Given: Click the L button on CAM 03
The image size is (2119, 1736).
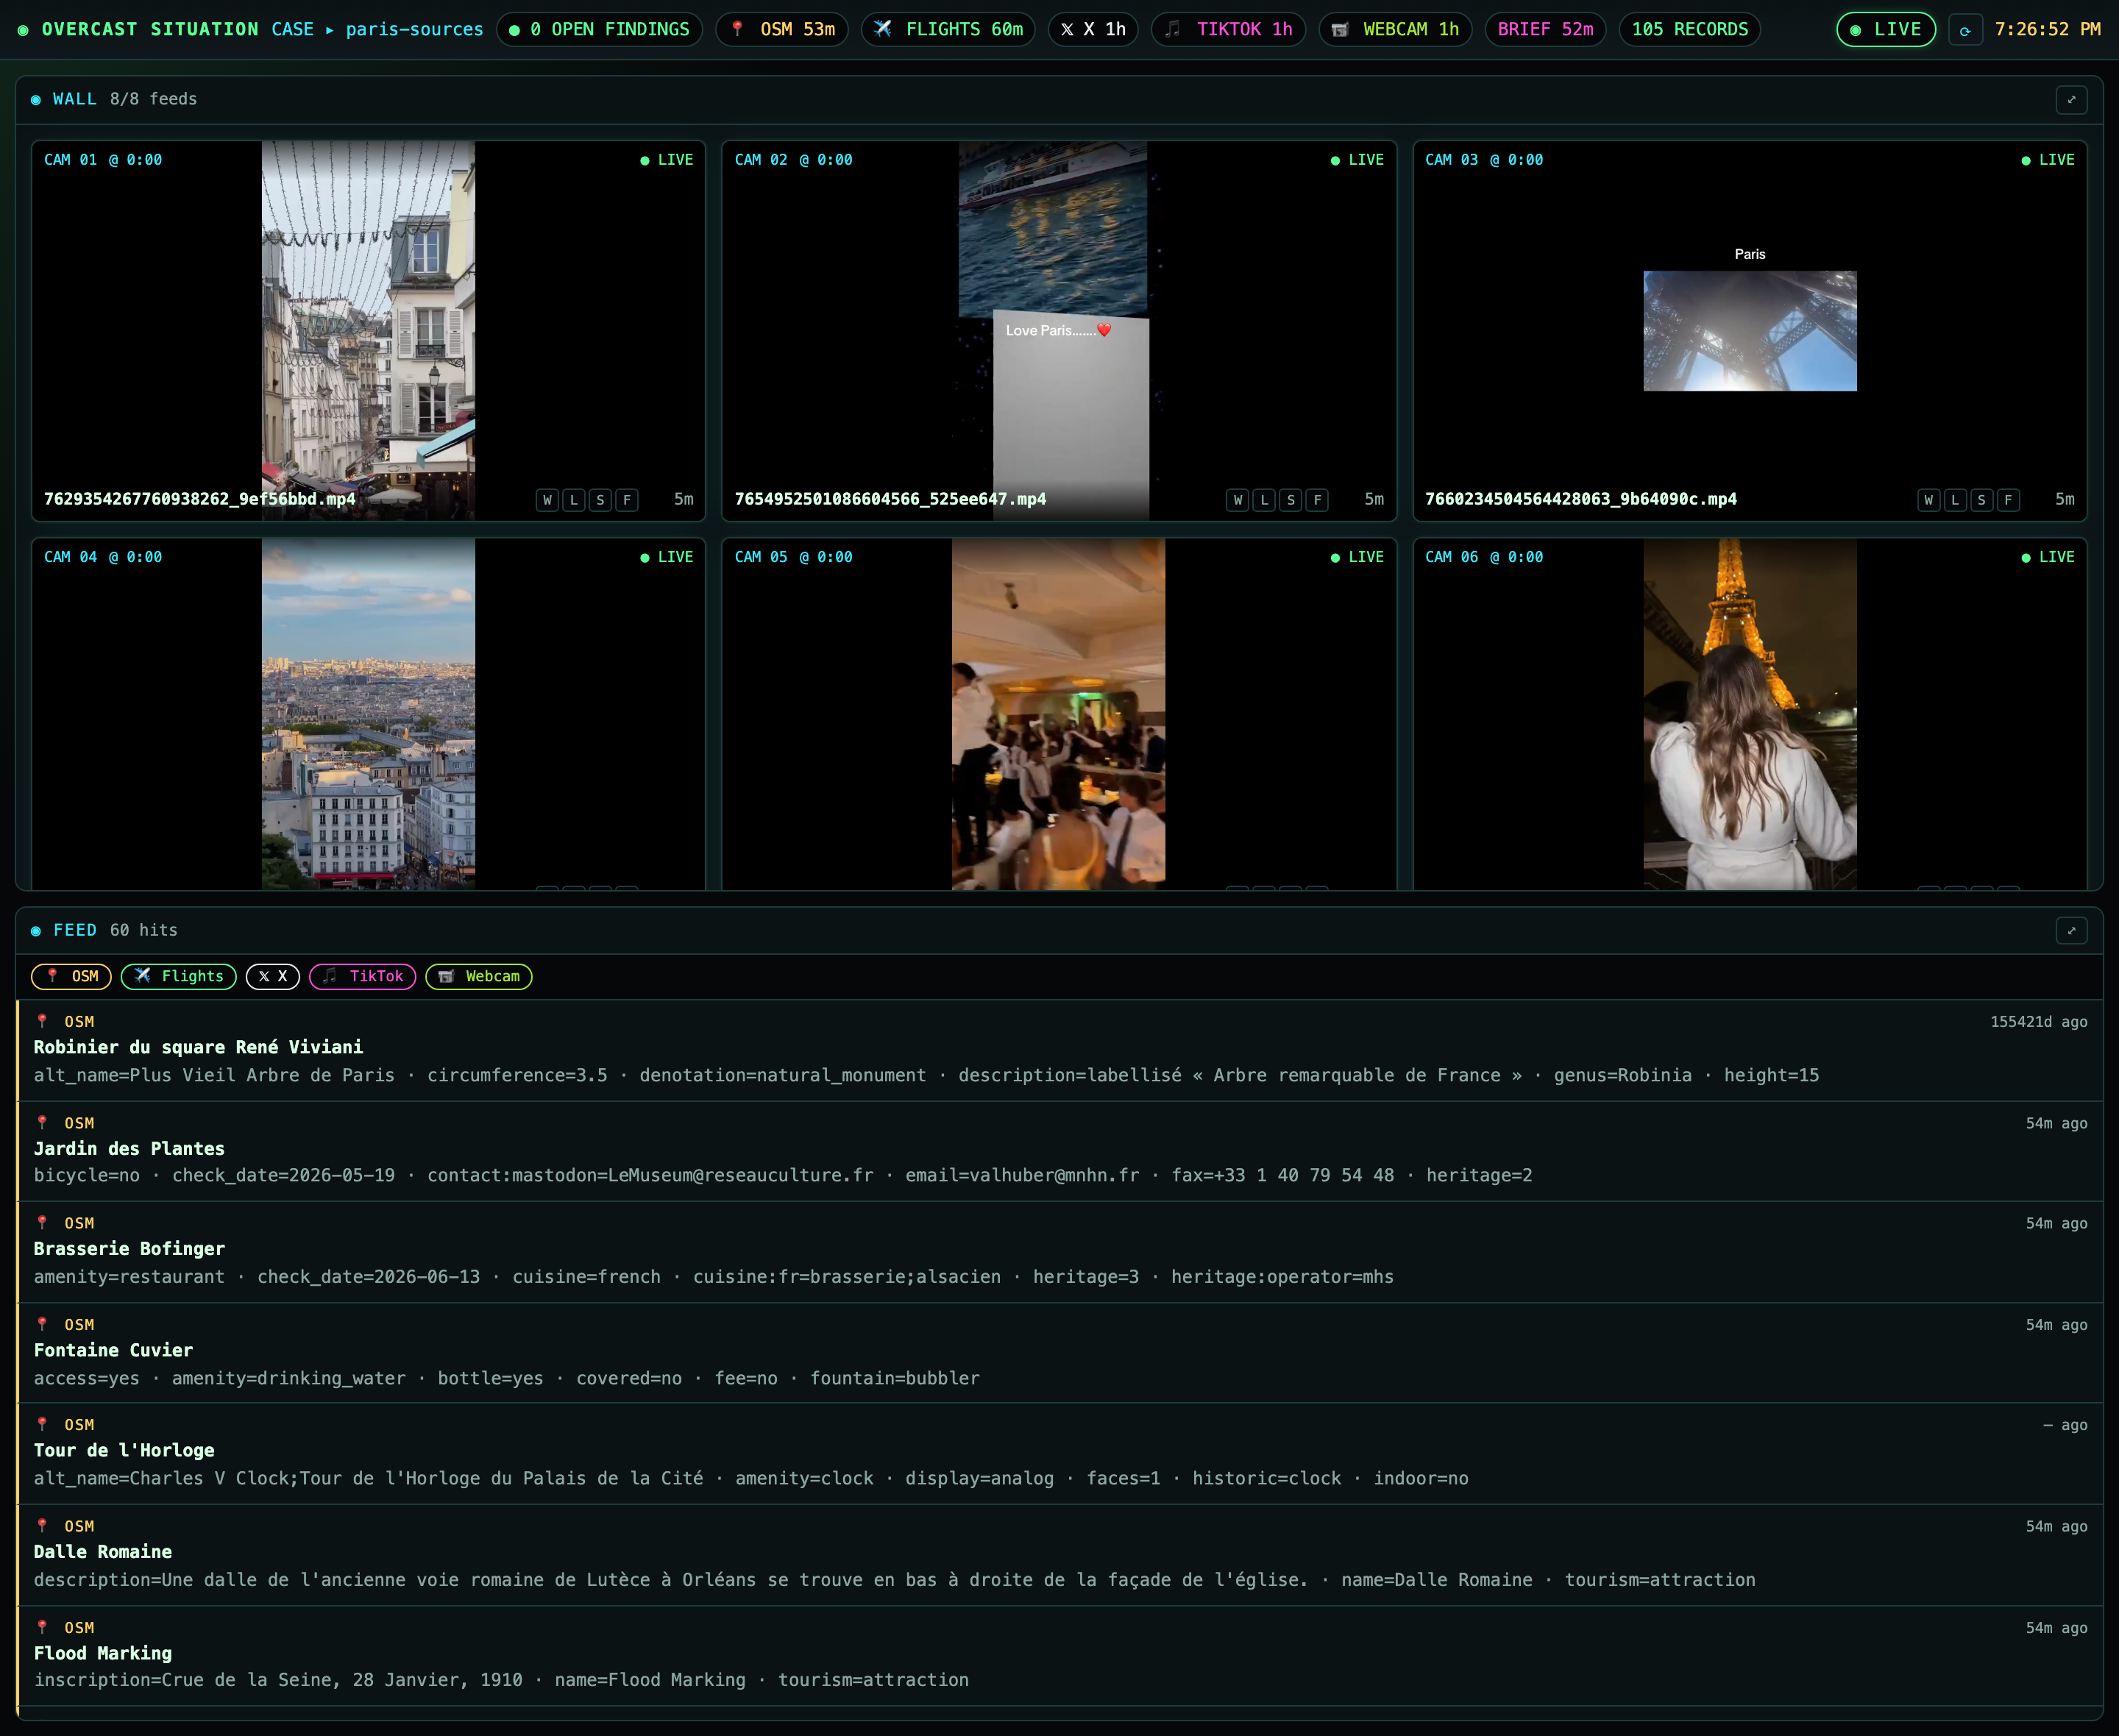Looking at the screenshot, I should pos(1955,500).
